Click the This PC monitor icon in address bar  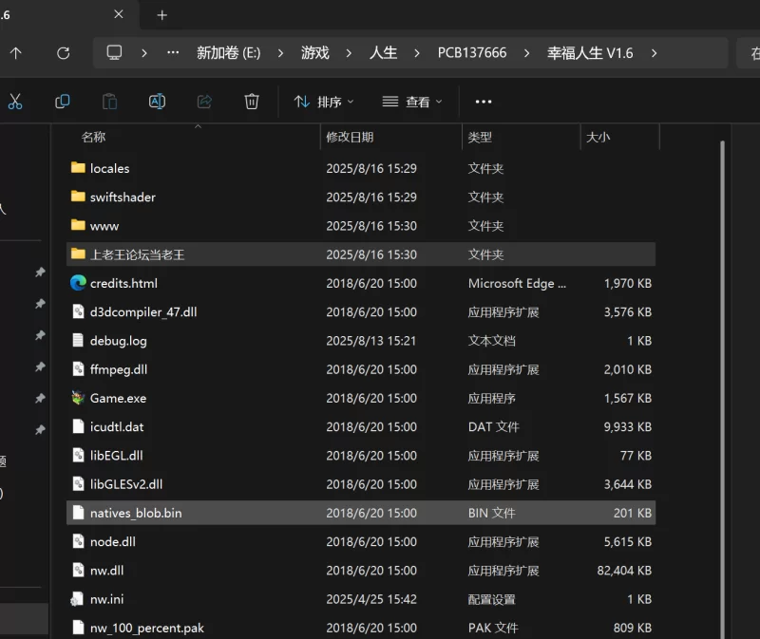[114, 52]
